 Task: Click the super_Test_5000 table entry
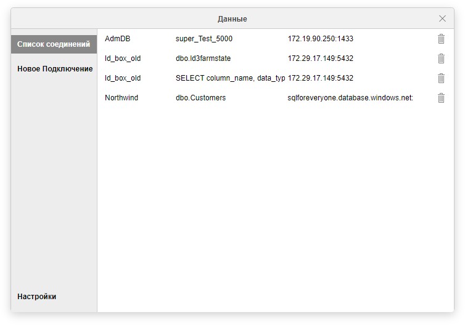click(204, 39)
